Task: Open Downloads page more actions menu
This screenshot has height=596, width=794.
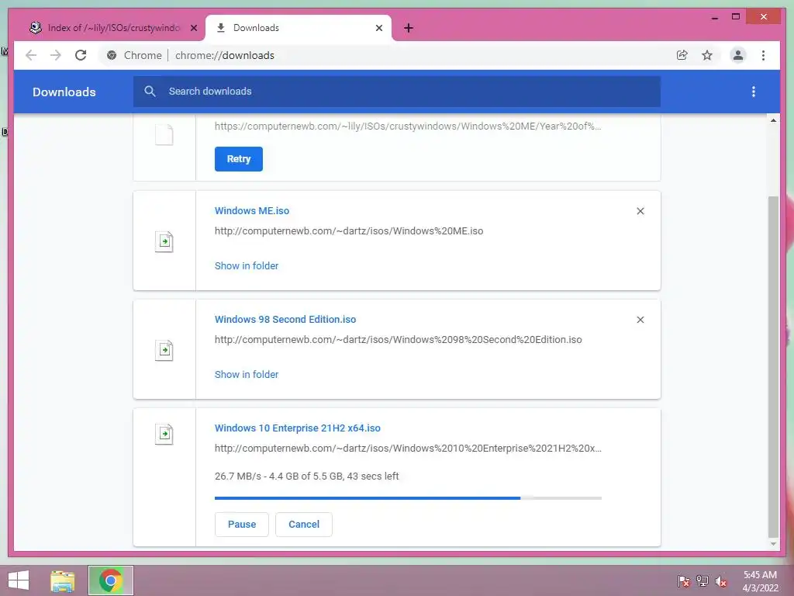Action: click(754, 92)
